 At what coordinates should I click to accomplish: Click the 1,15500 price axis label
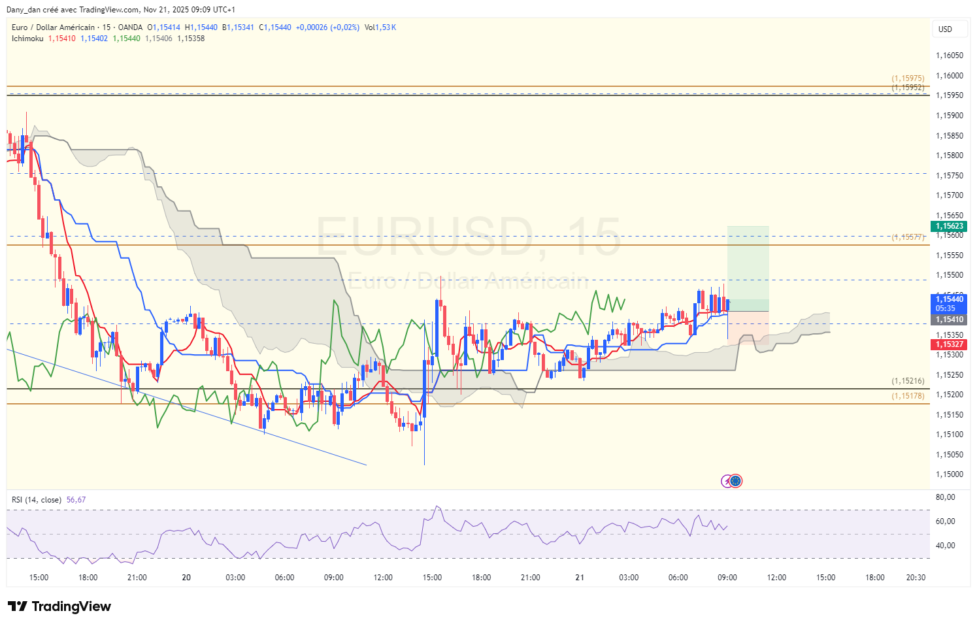click(x=950, y=275)
